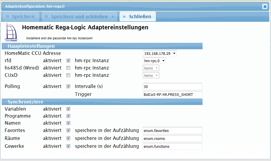Toggle the Programme sync checkbox
This screenshot has height=161, width=271.
click(x=68, y=116)
